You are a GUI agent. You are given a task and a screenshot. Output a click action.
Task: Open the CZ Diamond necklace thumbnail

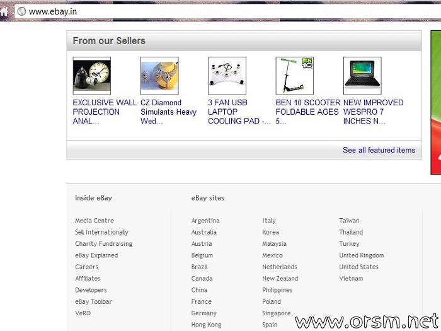pyautogui.click(x=159, y=76)
